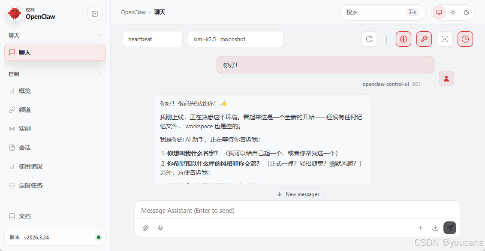Image resolution: width=485 pixels, height=251 pixels.
Task: Switch to light theme with sun icon
Action: tap(453, 12)
